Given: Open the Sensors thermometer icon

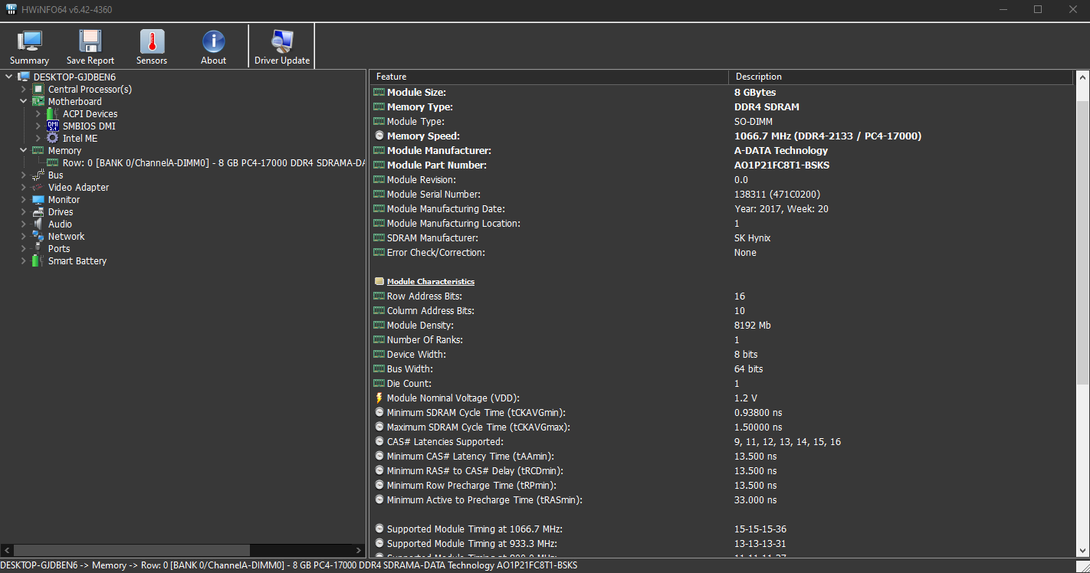Looking at the screenshot, I should (152, 41).
